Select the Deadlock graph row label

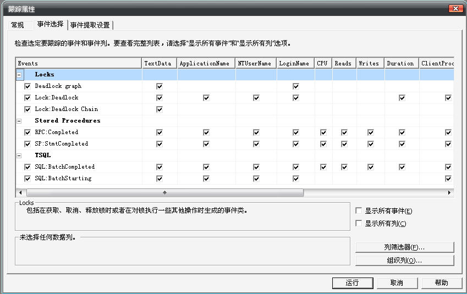point(58,86)
